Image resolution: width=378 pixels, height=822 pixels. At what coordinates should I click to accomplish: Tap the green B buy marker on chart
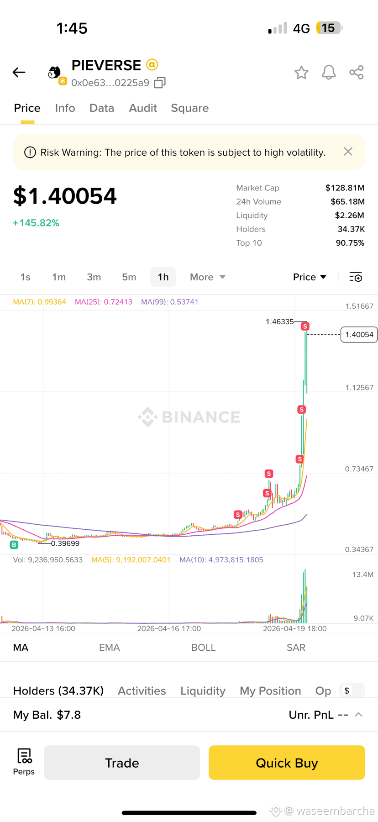14,545
